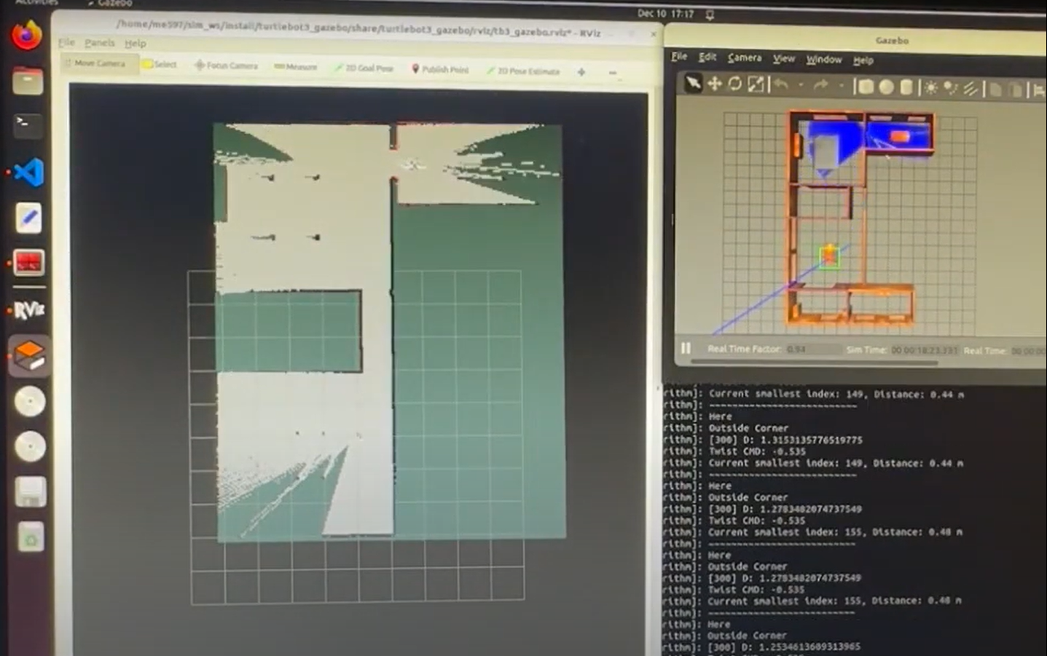
Task: Insert a box shape in Gazebo
Action: point(866,87)
